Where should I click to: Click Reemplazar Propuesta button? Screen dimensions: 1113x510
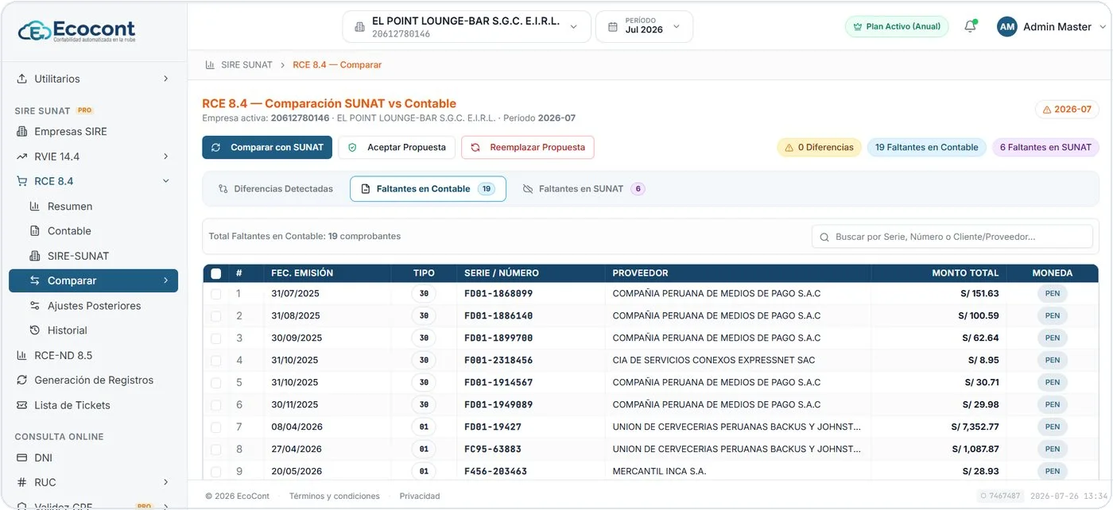(x=527, y=147)
